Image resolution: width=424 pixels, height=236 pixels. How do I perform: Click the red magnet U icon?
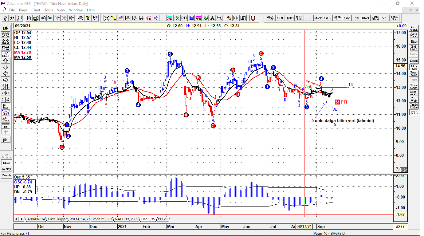click(x=253, y=18)
